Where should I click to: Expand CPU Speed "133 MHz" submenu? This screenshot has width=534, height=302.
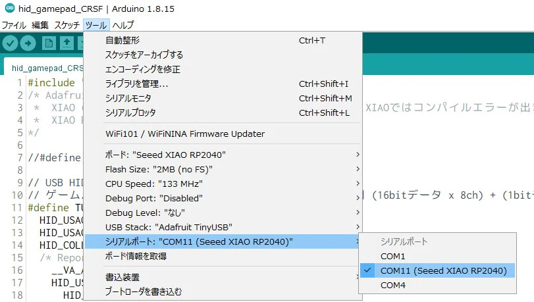[223, 184]
